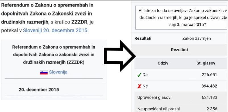Click the centered Rezultati section header
Image resolution: width=228 pixels, height=112 pixels.
click(x=179, y=50)
